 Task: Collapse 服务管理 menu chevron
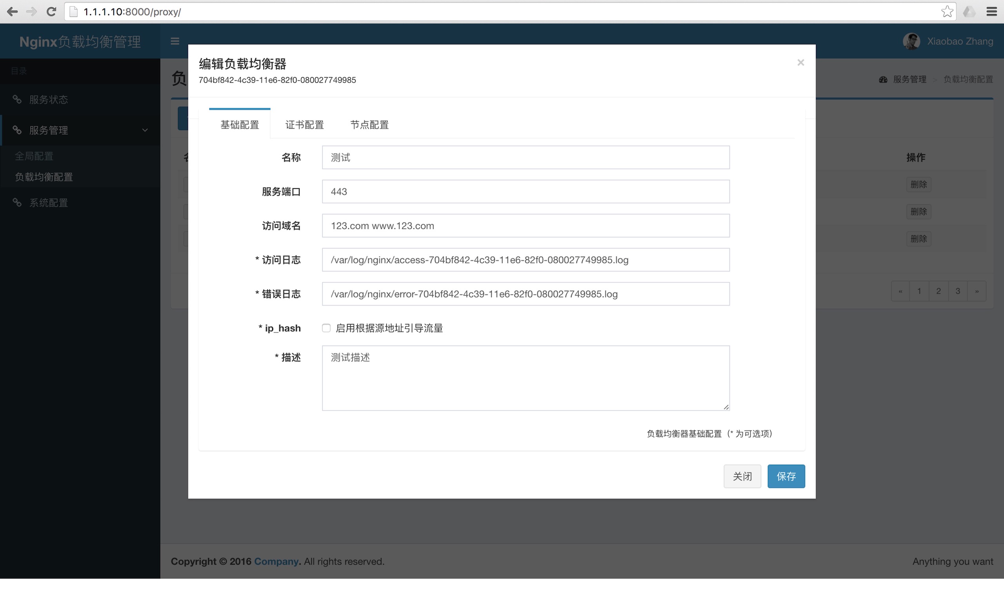click(x=145, y=130)
